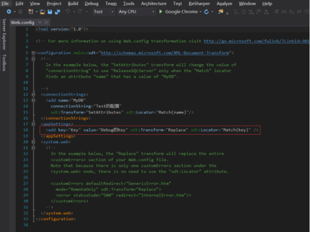Click the blue Refresh browser icon

(206, 12)
